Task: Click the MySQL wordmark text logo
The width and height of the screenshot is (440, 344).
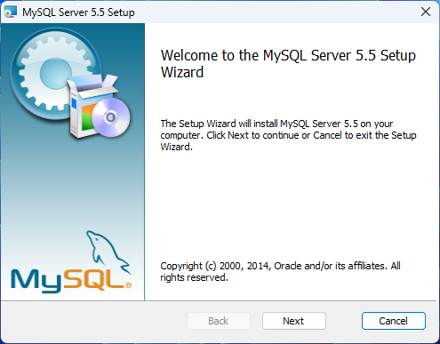Action: 68,280
